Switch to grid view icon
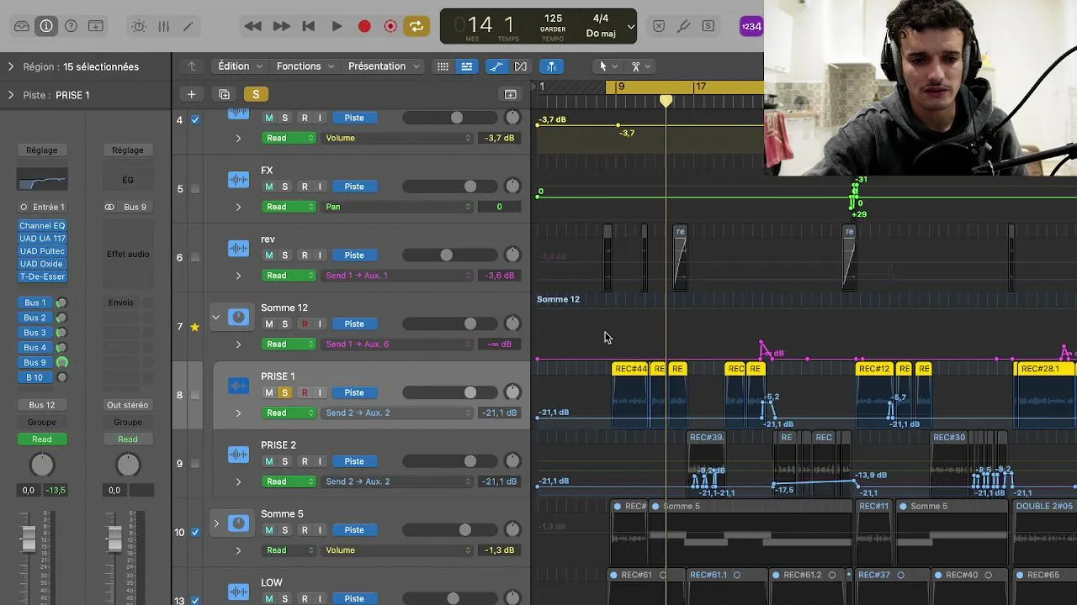 coord(443,66)
